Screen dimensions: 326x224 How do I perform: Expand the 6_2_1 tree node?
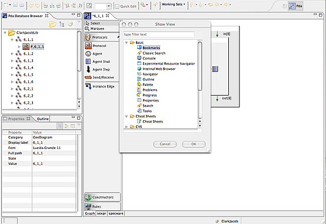[x=12, y=89]
